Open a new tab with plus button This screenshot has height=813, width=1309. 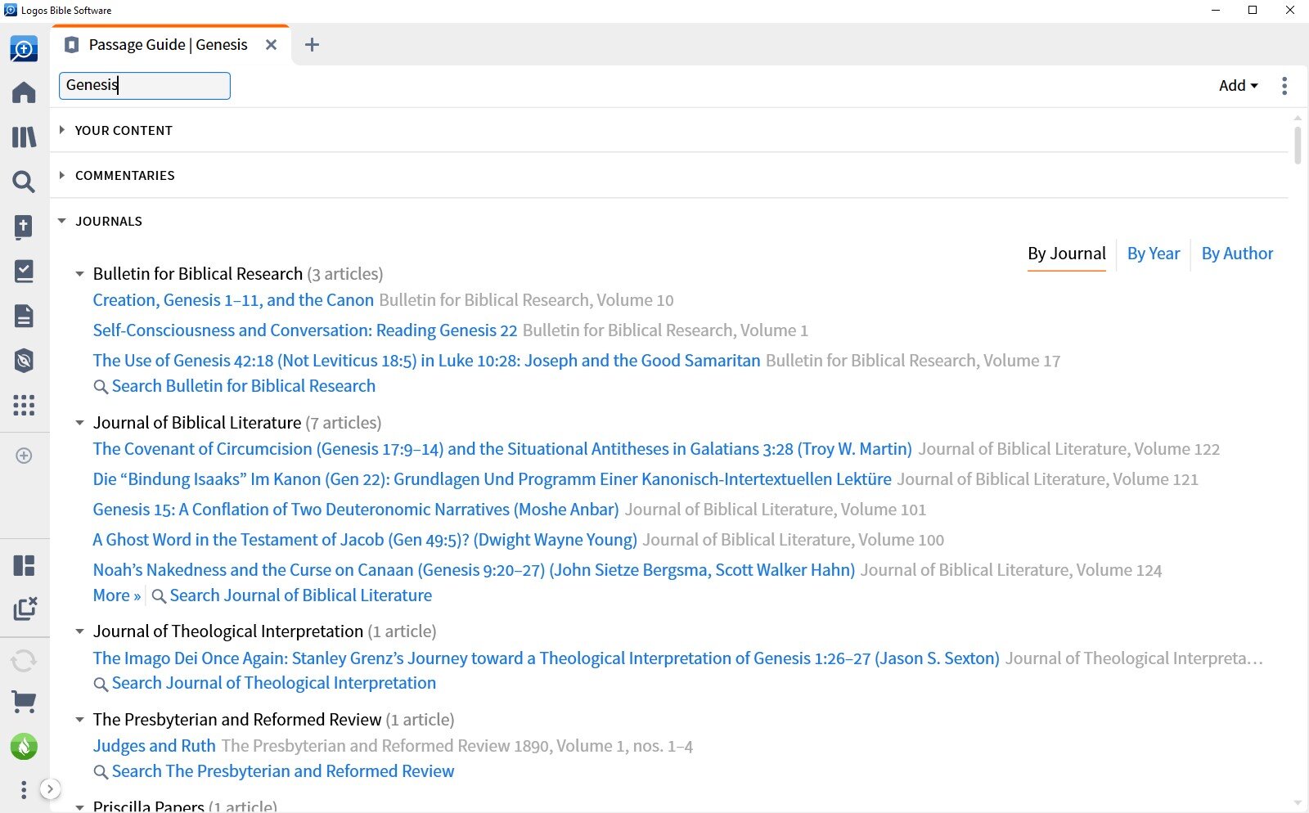(x=312, y=45)
